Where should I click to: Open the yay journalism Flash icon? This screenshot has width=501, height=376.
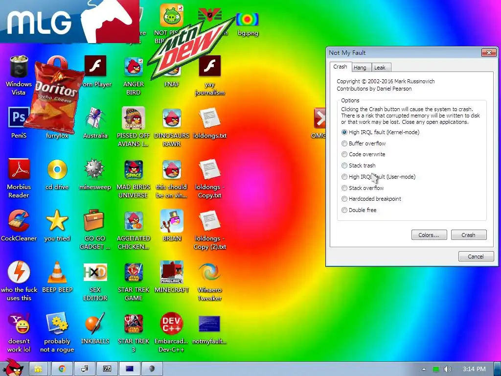pyautogui.click(x=209, y=66)
